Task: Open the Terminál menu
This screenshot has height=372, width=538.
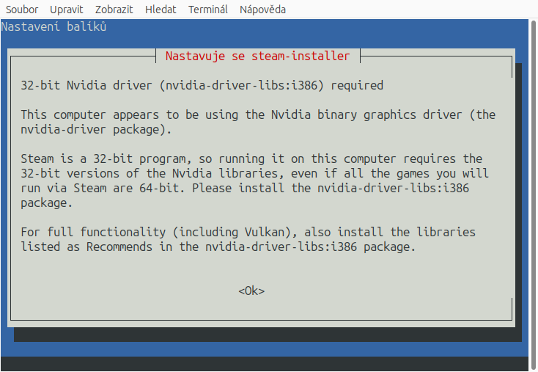Action: click(x=208, y=10)
